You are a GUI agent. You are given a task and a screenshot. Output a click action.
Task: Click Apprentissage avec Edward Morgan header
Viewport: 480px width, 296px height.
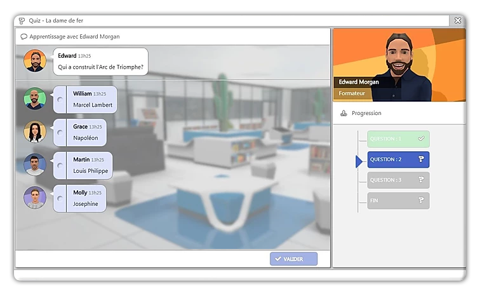pos(74,36)
